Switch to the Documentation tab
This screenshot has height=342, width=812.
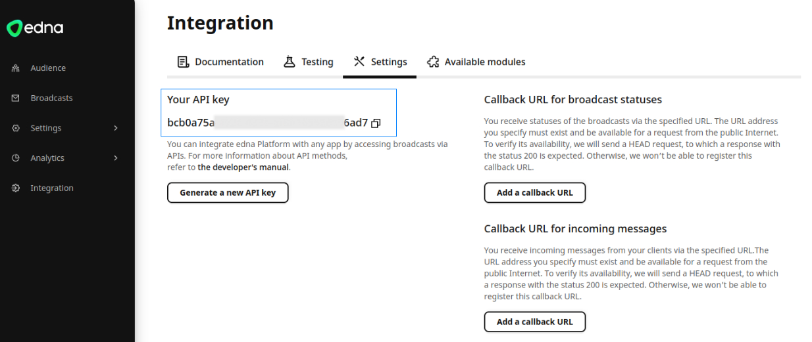click(220, 62)
